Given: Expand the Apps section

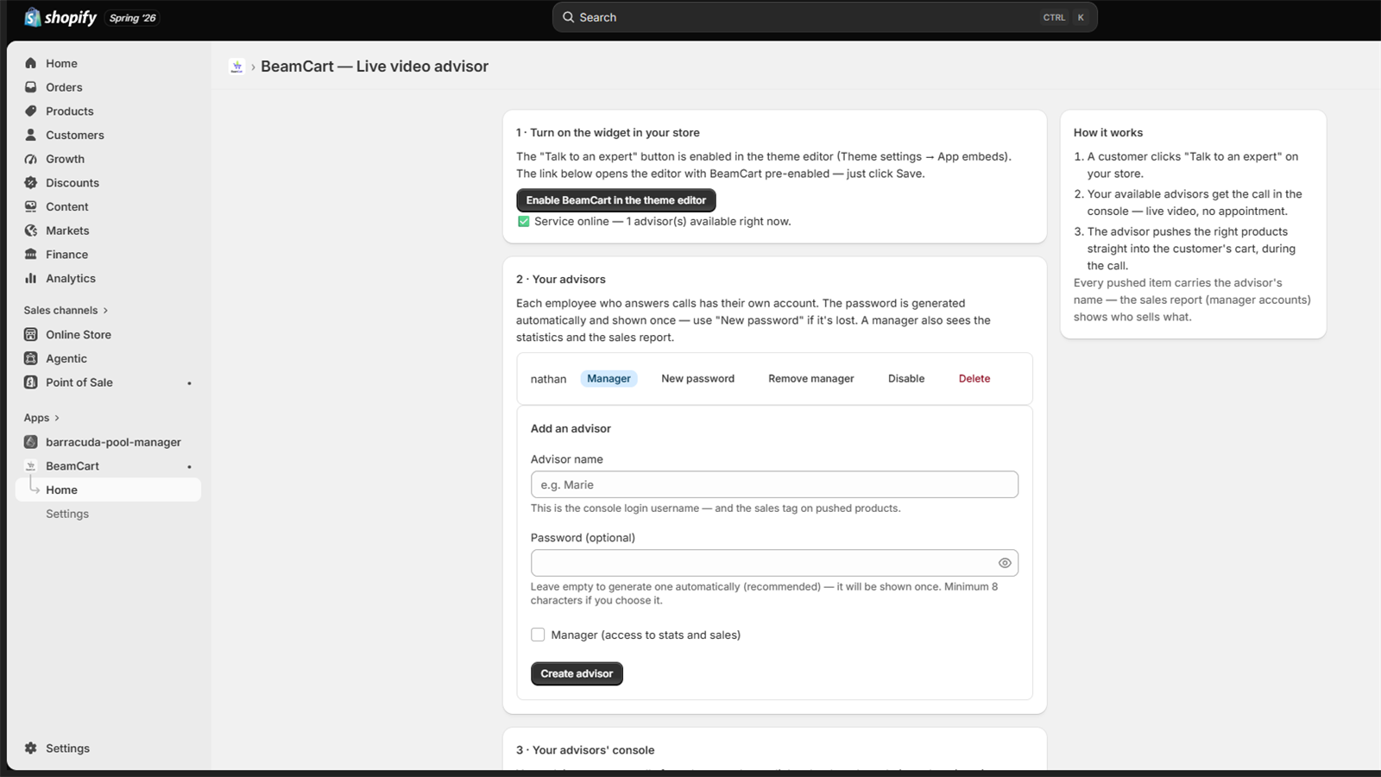Looking at the screenshot, I should (x=41, y=418).
